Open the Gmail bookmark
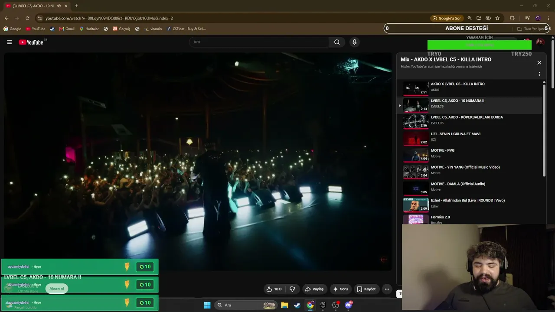This screenshot has width=555, height=312. [67, 29]
